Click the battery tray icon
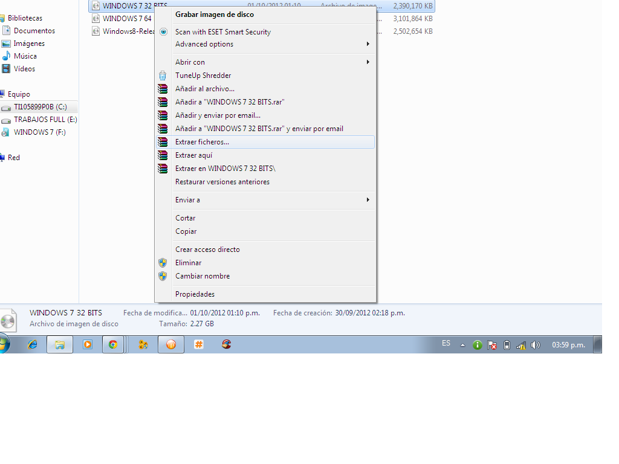Screen dimensions: 619x464 point(507,345)
